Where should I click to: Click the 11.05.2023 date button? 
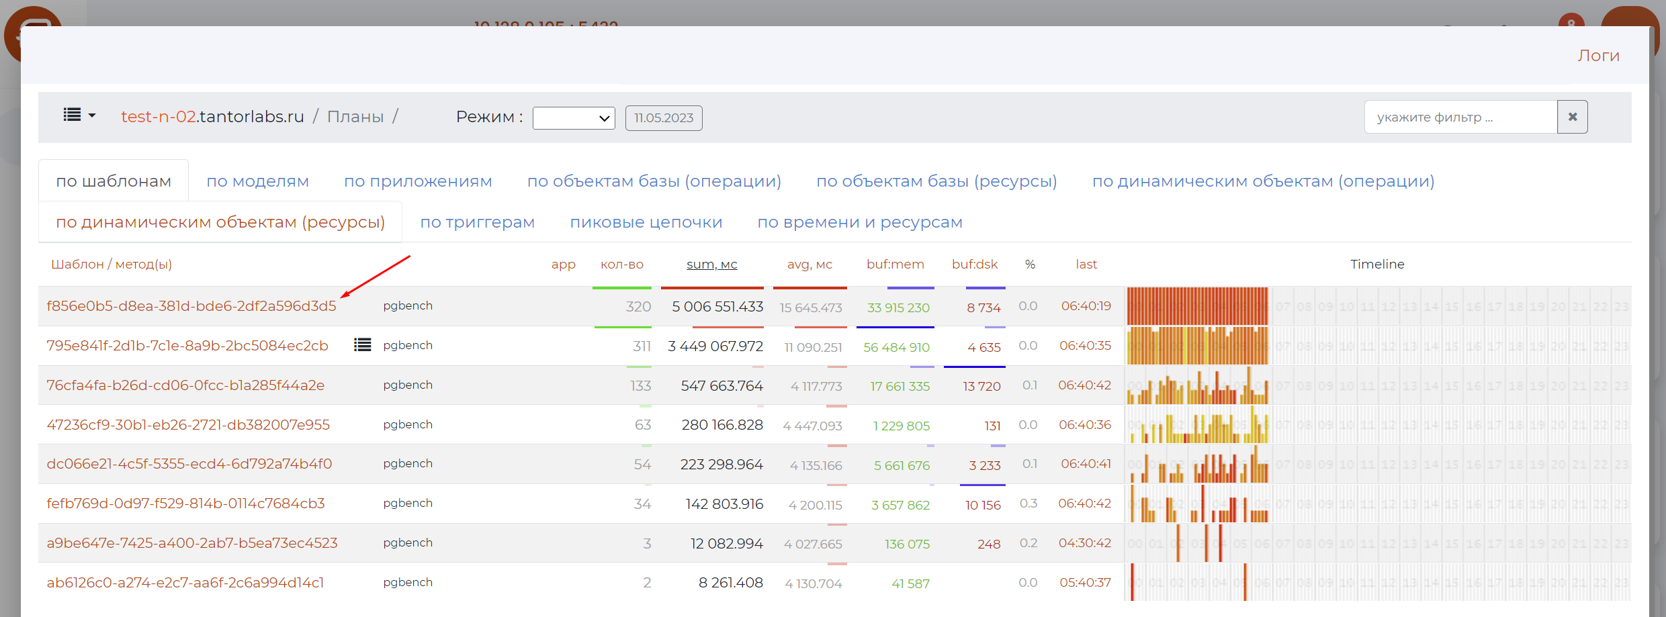click(x=663, y=118)
